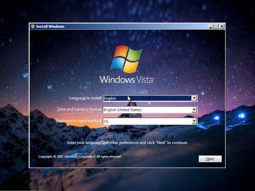
Task: Click the Next button
Action: click(210, 159)
